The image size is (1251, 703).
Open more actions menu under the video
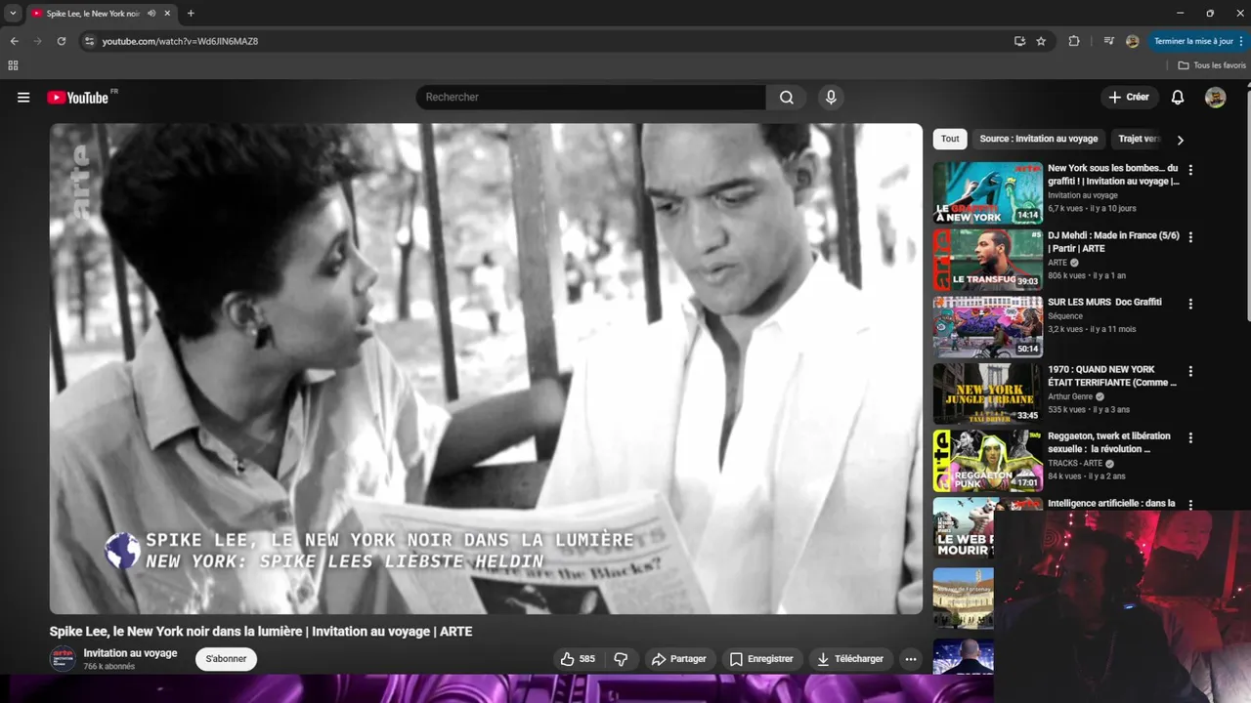(911, 659)
